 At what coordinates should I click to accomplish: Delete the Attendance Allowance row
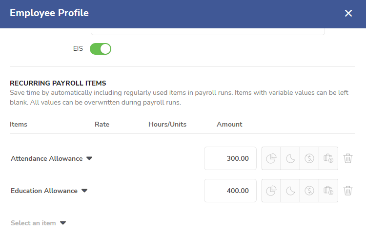[x=348, y=158]
